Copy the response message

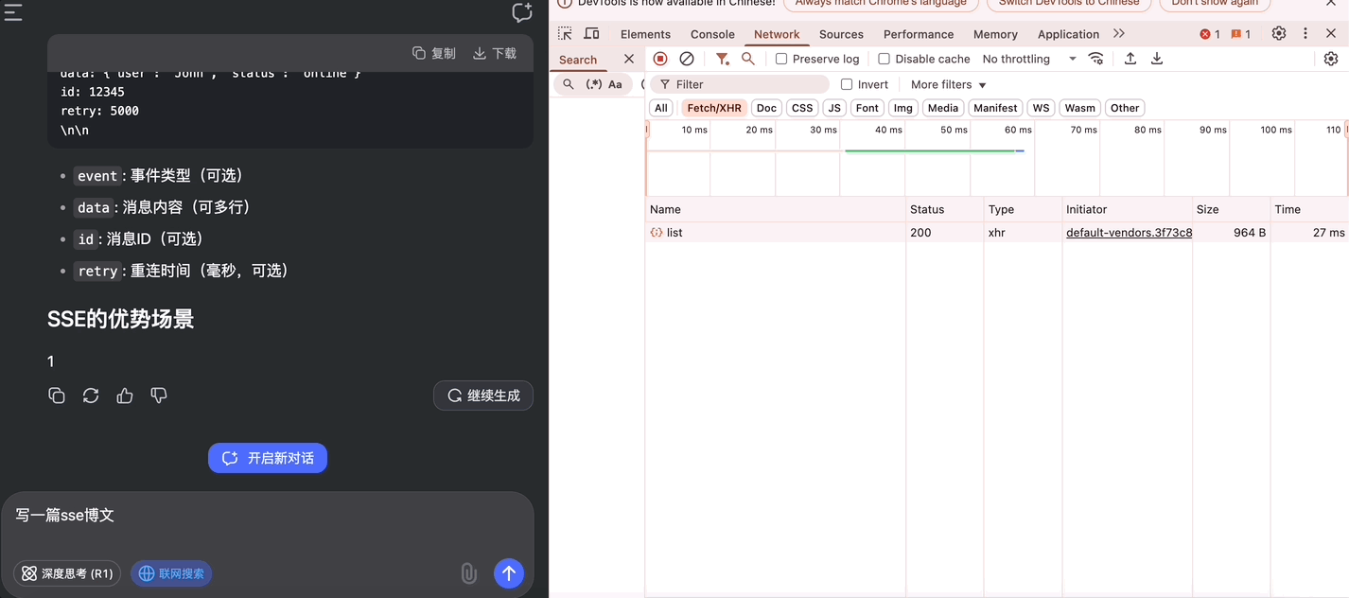coord(57,396)
